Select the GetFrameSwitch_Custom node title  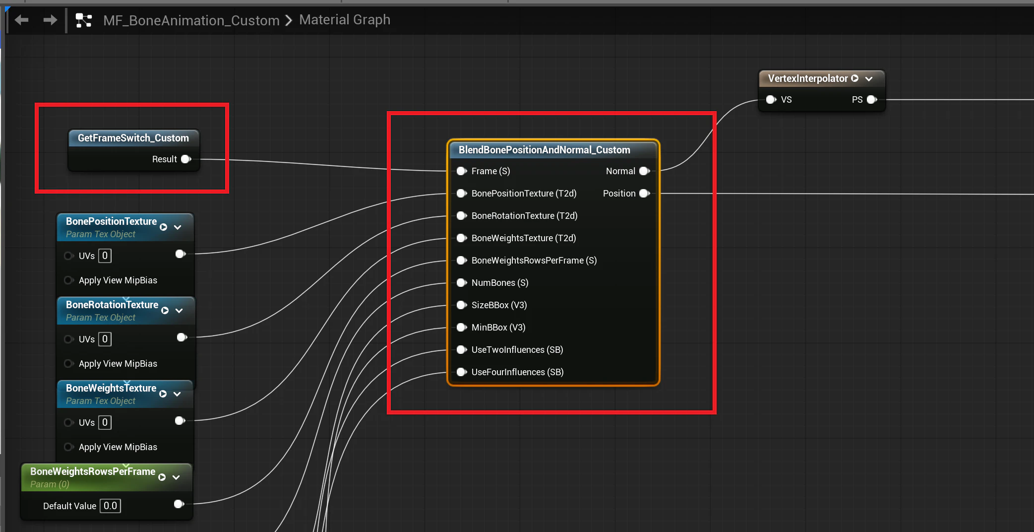tap(133, 138)
